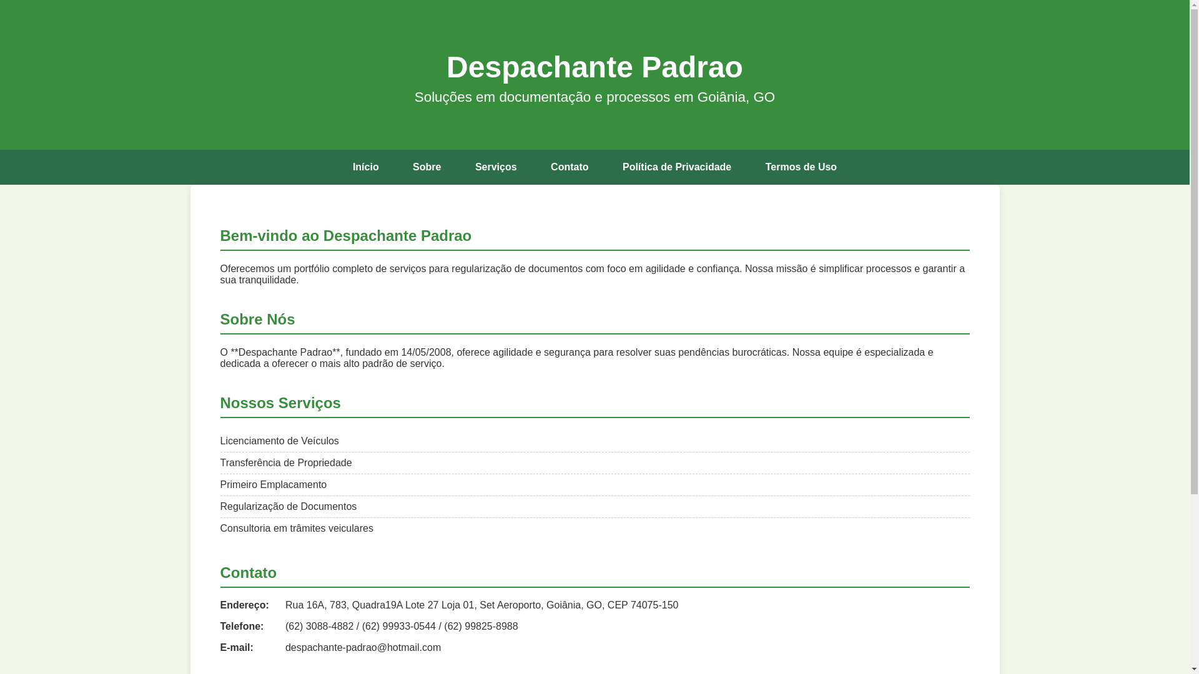Click the Despachante Padrao page title

595,67
